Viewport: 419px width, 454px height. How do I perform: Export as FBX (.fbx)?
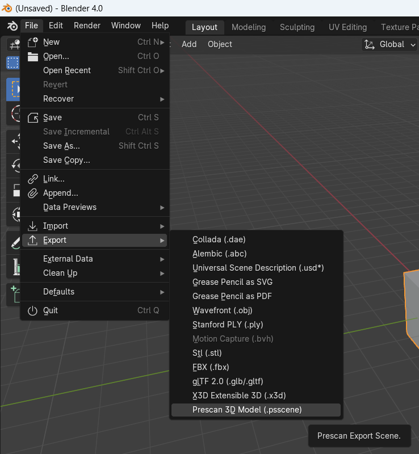point(256,367)
